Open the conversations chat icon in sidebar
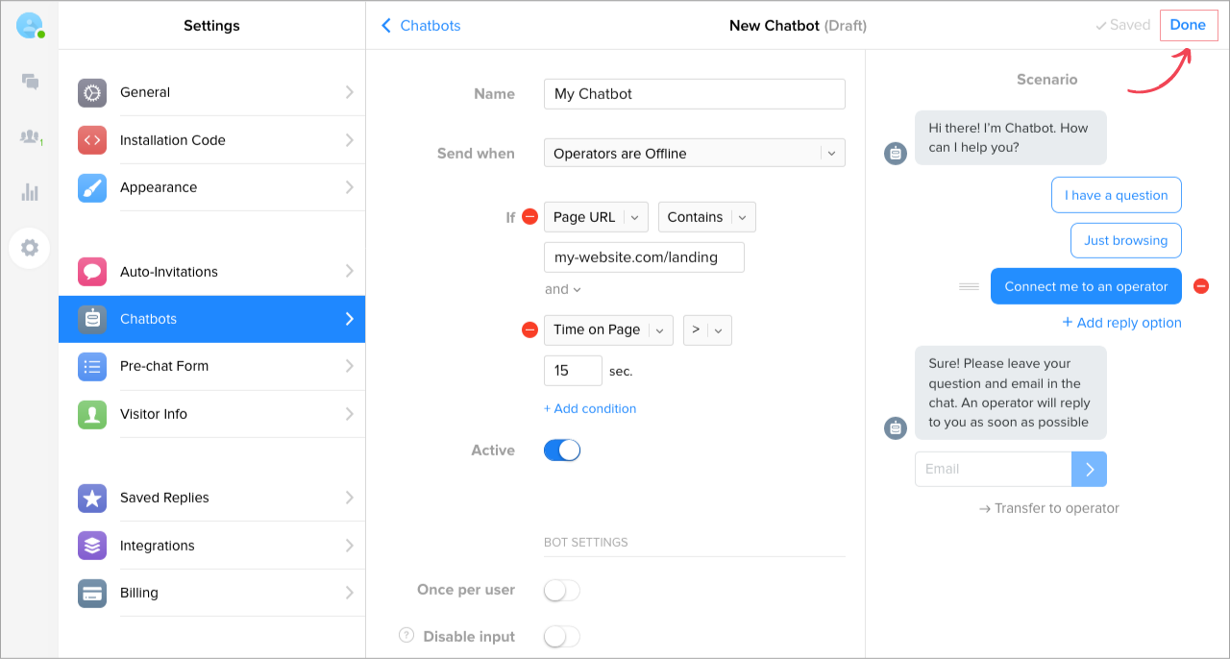 [30, 82]
